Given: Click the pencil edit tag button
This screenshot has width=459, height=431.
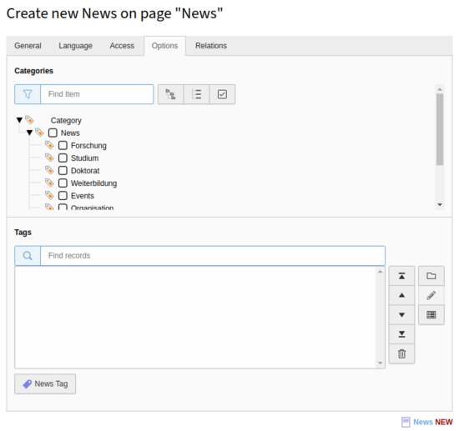Looking at the screenshot, I should 431,295.
